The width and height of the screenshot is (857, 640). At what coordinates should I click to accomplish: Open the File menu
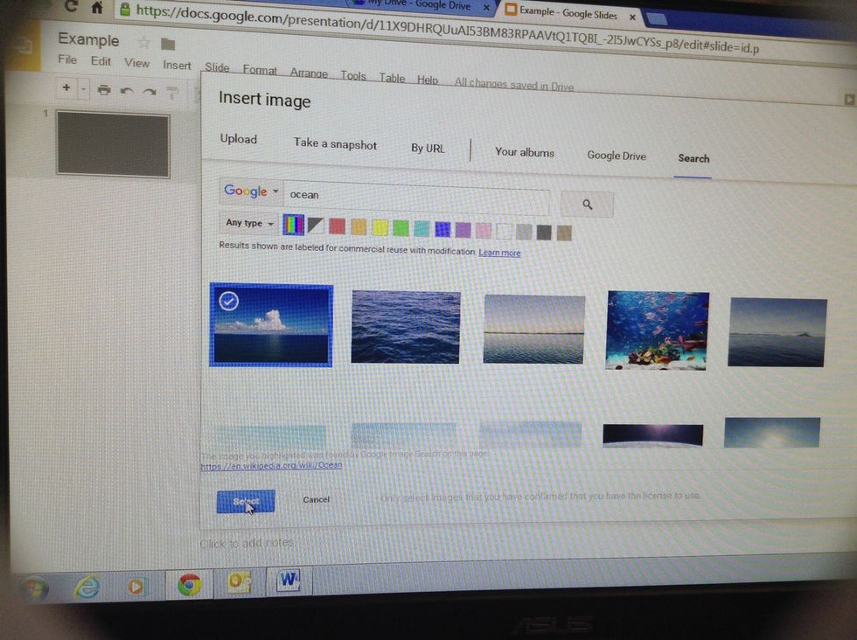[67, 59]
